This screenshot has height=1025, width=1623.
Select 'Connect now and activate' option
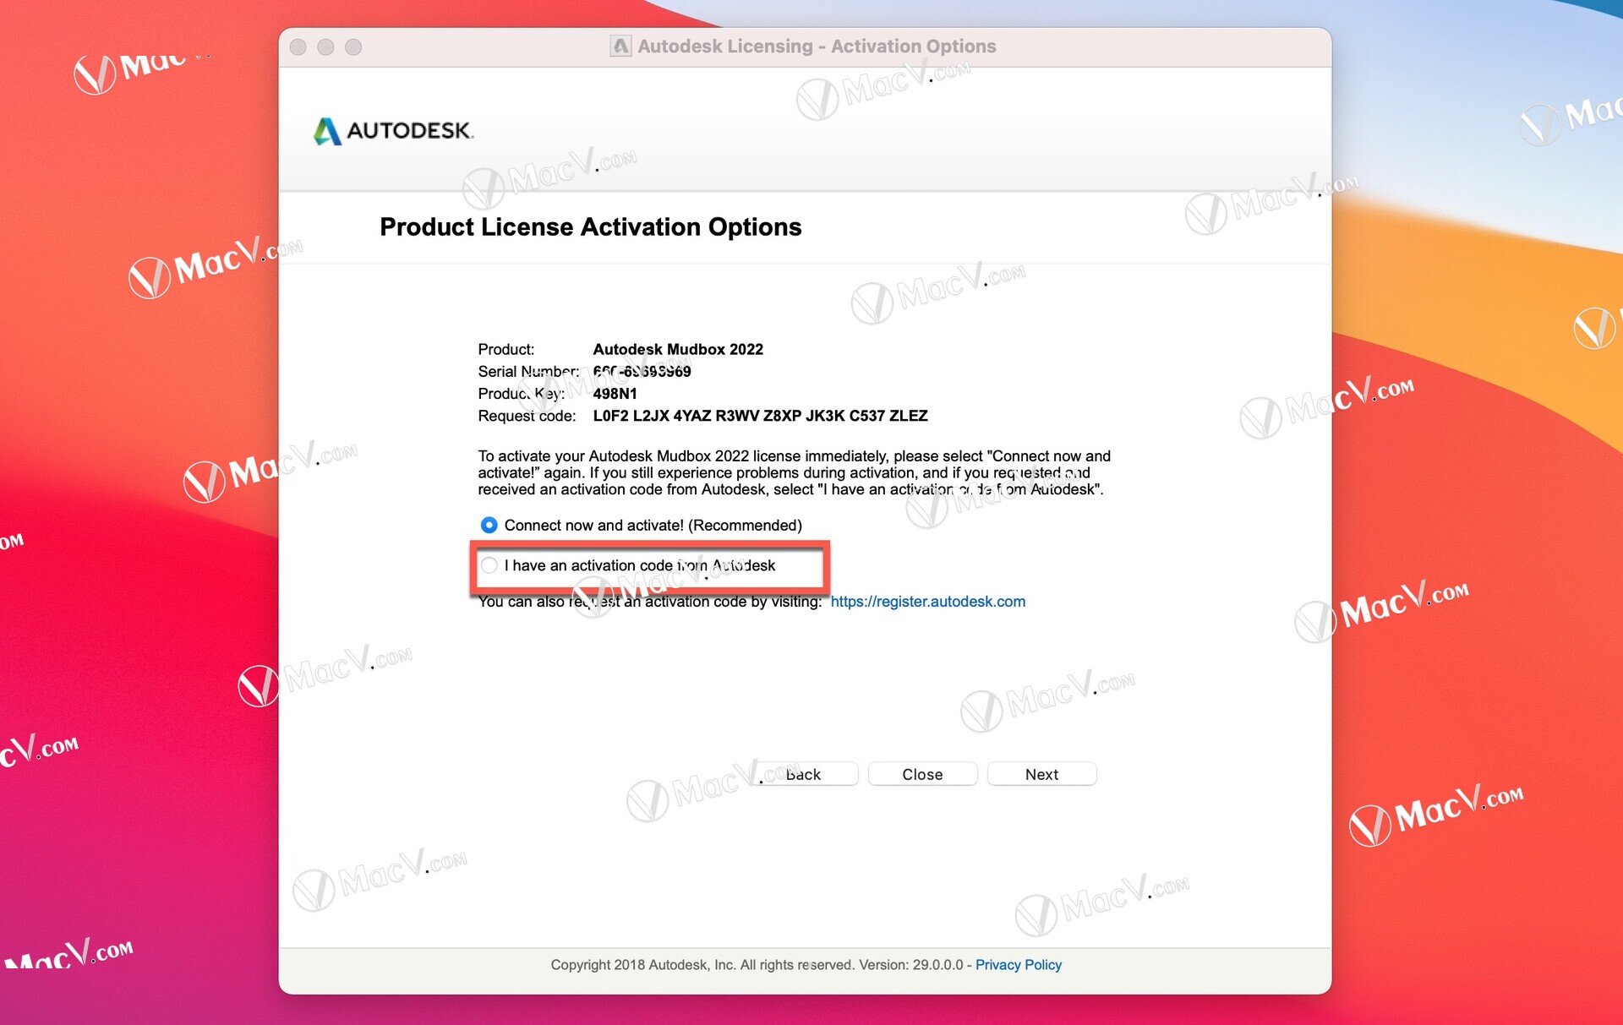(x=489, y=524)
